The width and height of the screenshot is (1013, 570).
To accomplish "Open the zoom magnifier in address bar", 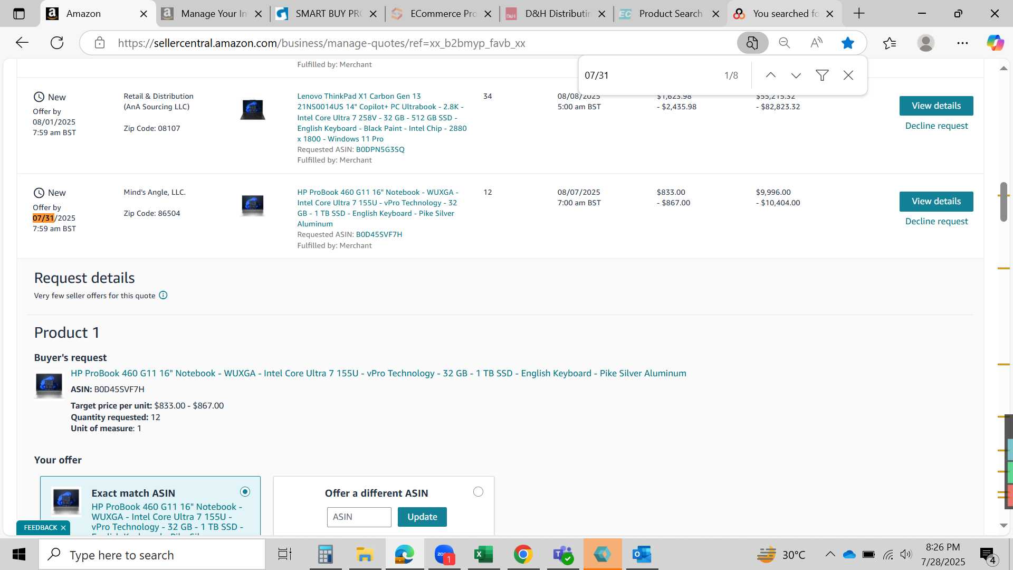I will [785, 43].
